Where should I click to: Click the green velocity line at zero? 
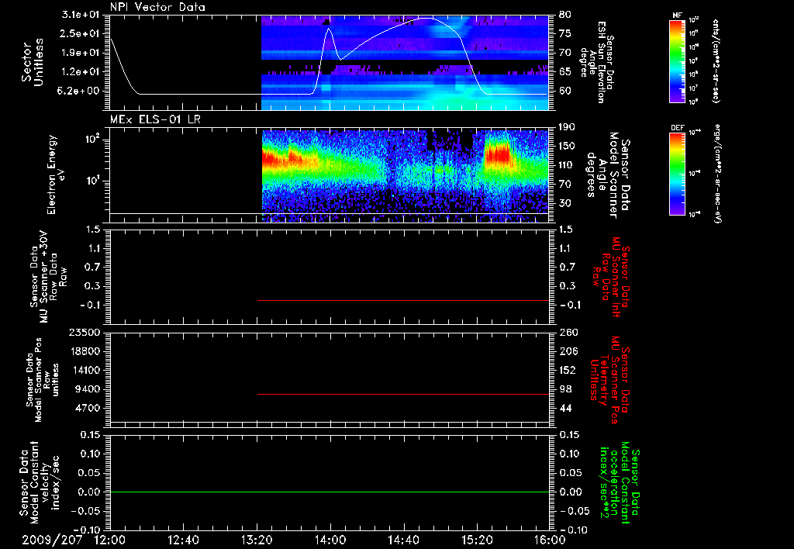coord(330,492)
